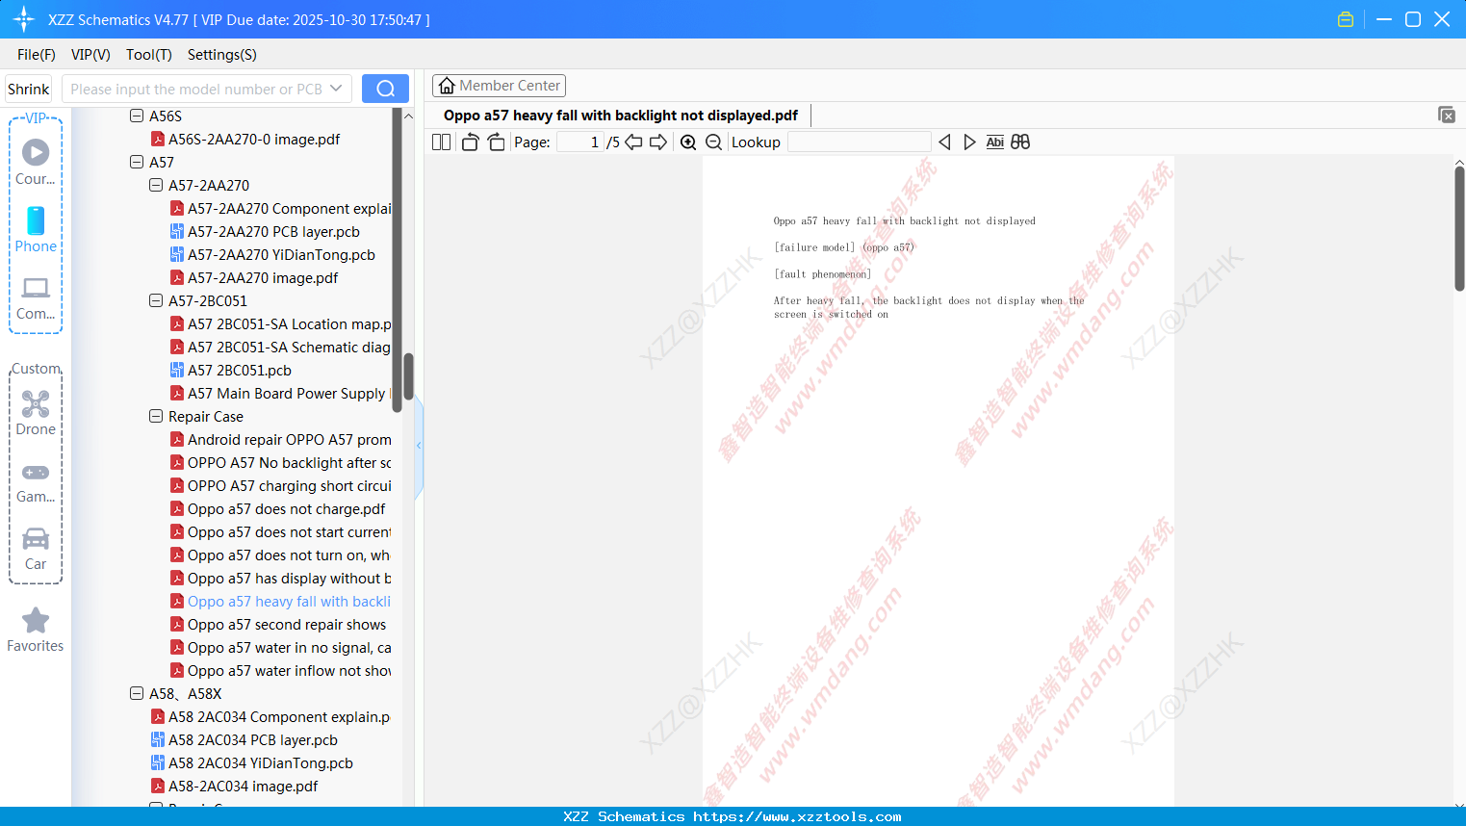Click the Shrink button
The width and height of the screenshot is (1466, 826).
point(29,89)
